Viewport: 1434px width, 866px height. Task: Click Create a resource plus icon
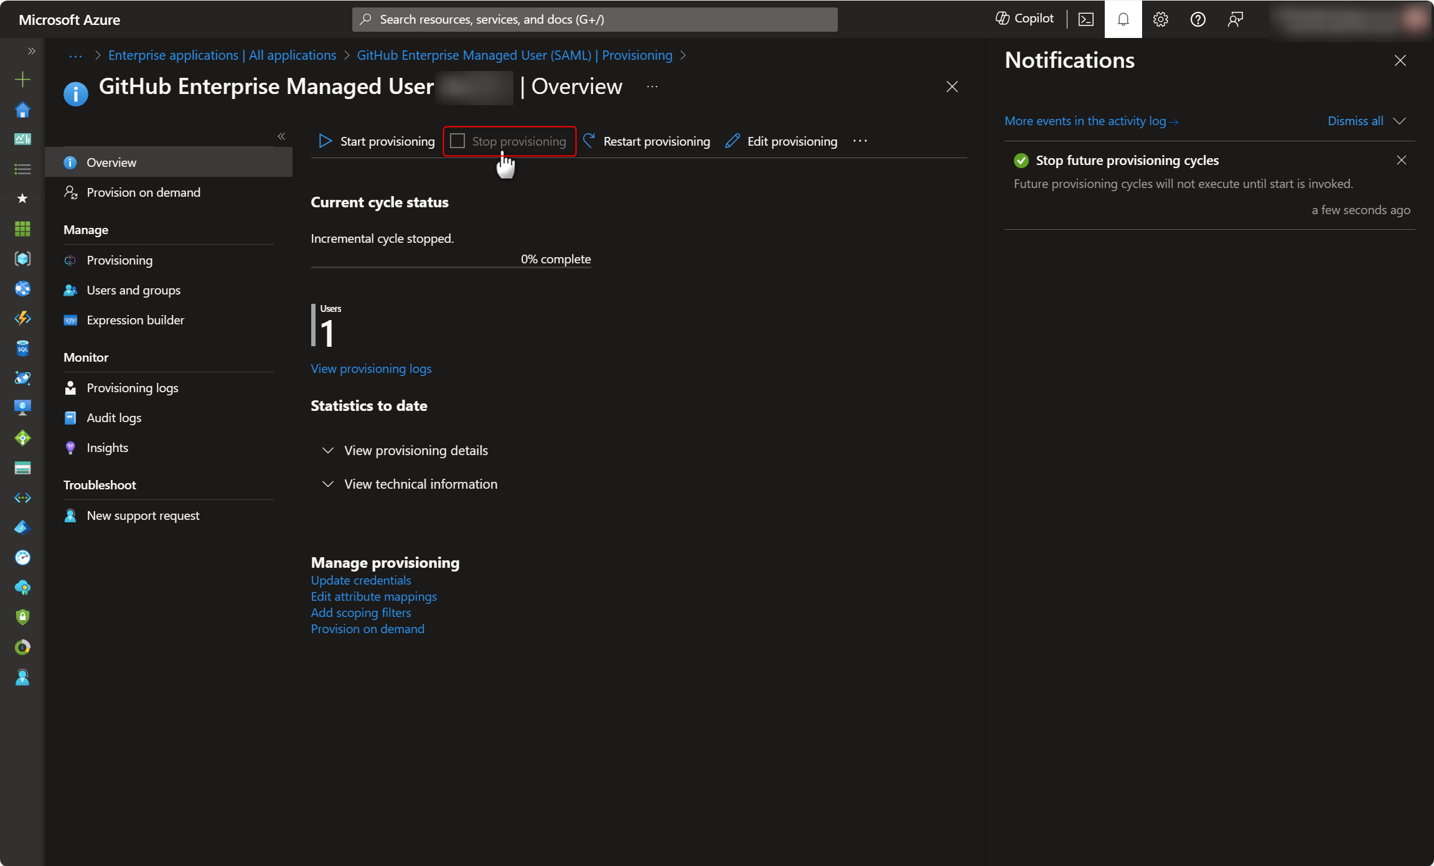(x=22, y=79)
